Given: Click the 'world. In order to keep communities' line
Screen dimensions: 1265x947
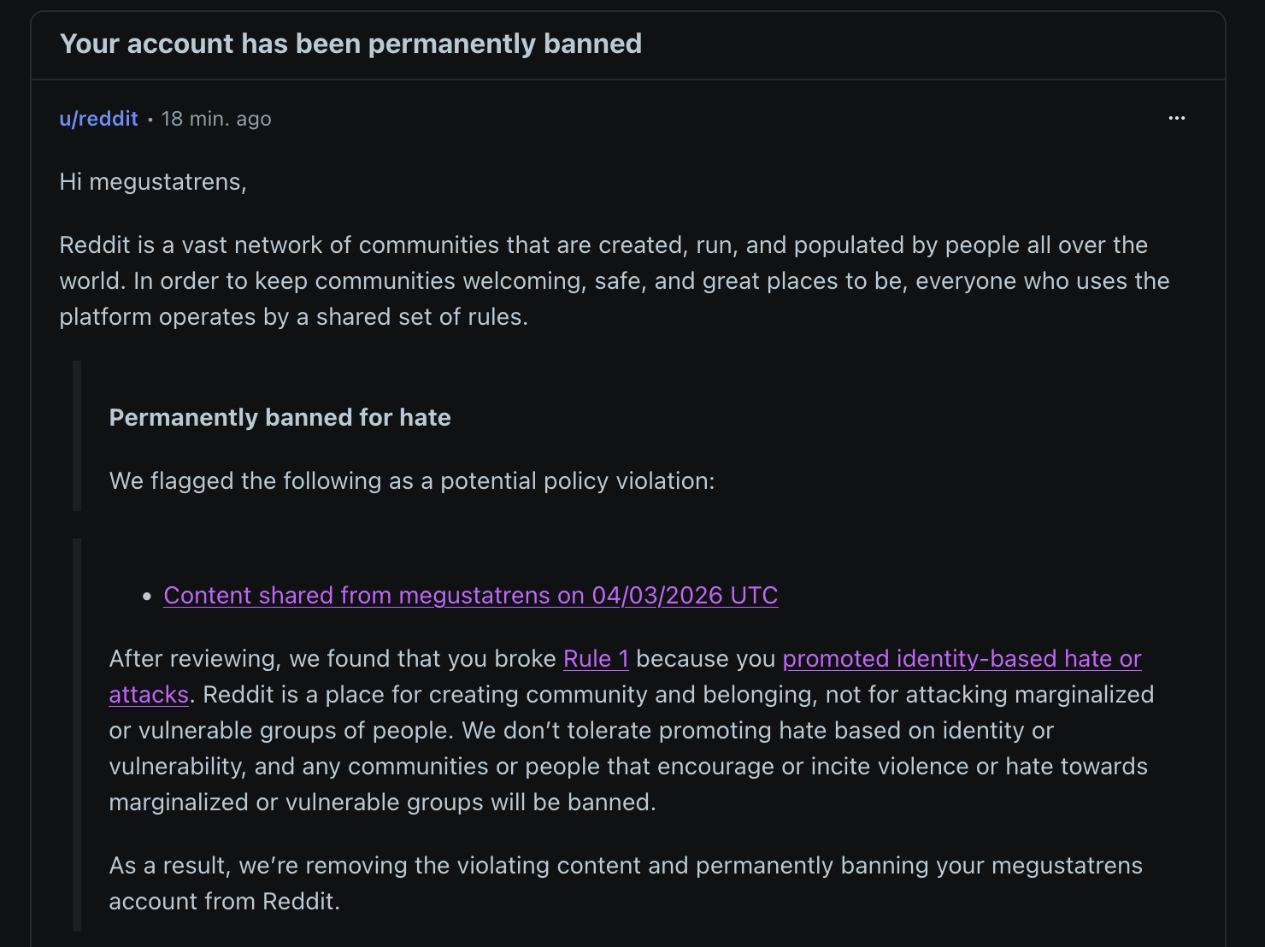Looking at the screenshot, I should coord(614,281).
